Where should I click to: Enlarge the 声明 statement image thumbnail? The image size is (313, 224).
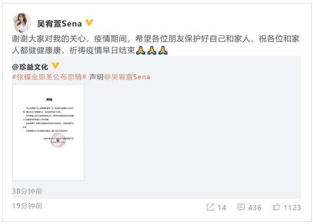point(48,133)
